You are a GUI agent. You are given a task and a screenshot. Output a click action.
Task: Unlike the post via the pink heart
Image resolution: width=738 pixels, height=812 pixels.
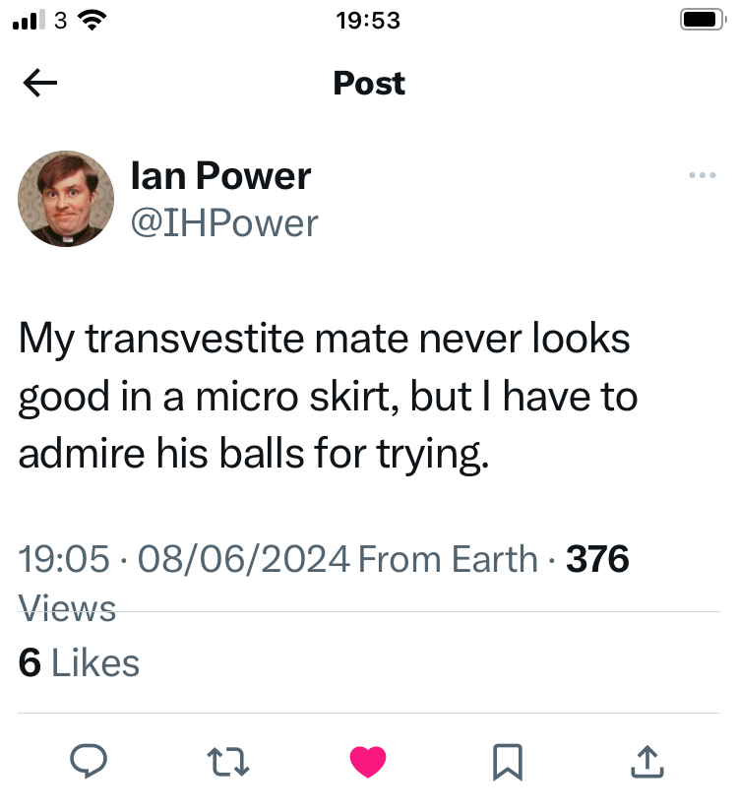[x=368, y=760]
